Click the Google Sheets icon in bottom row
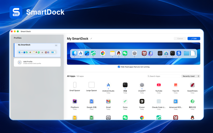Image resolution: width=213 pixels, height=133 pixels. (x=92, y=118)
